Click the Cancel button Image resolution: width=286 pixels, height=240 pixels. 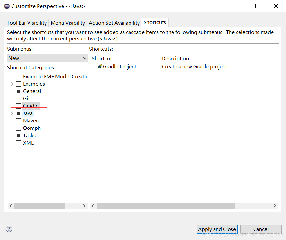point(261,229)
